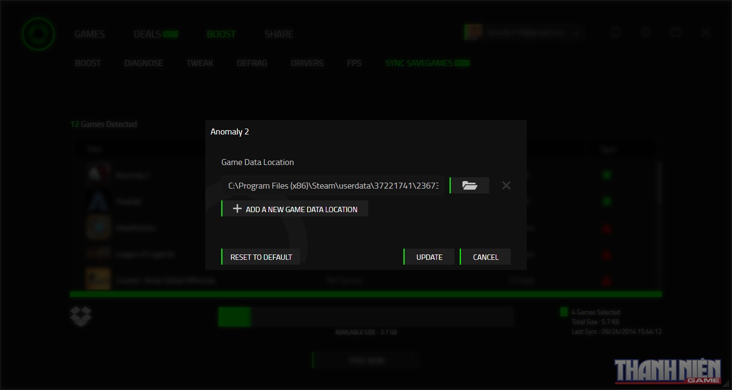Toggle the 4 Games Selected green checkbox
732x390 pixels.
564,312
